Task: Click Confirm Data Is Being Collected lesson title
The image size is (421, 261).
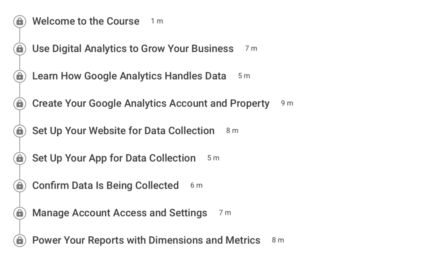Action: click(105, 185)
